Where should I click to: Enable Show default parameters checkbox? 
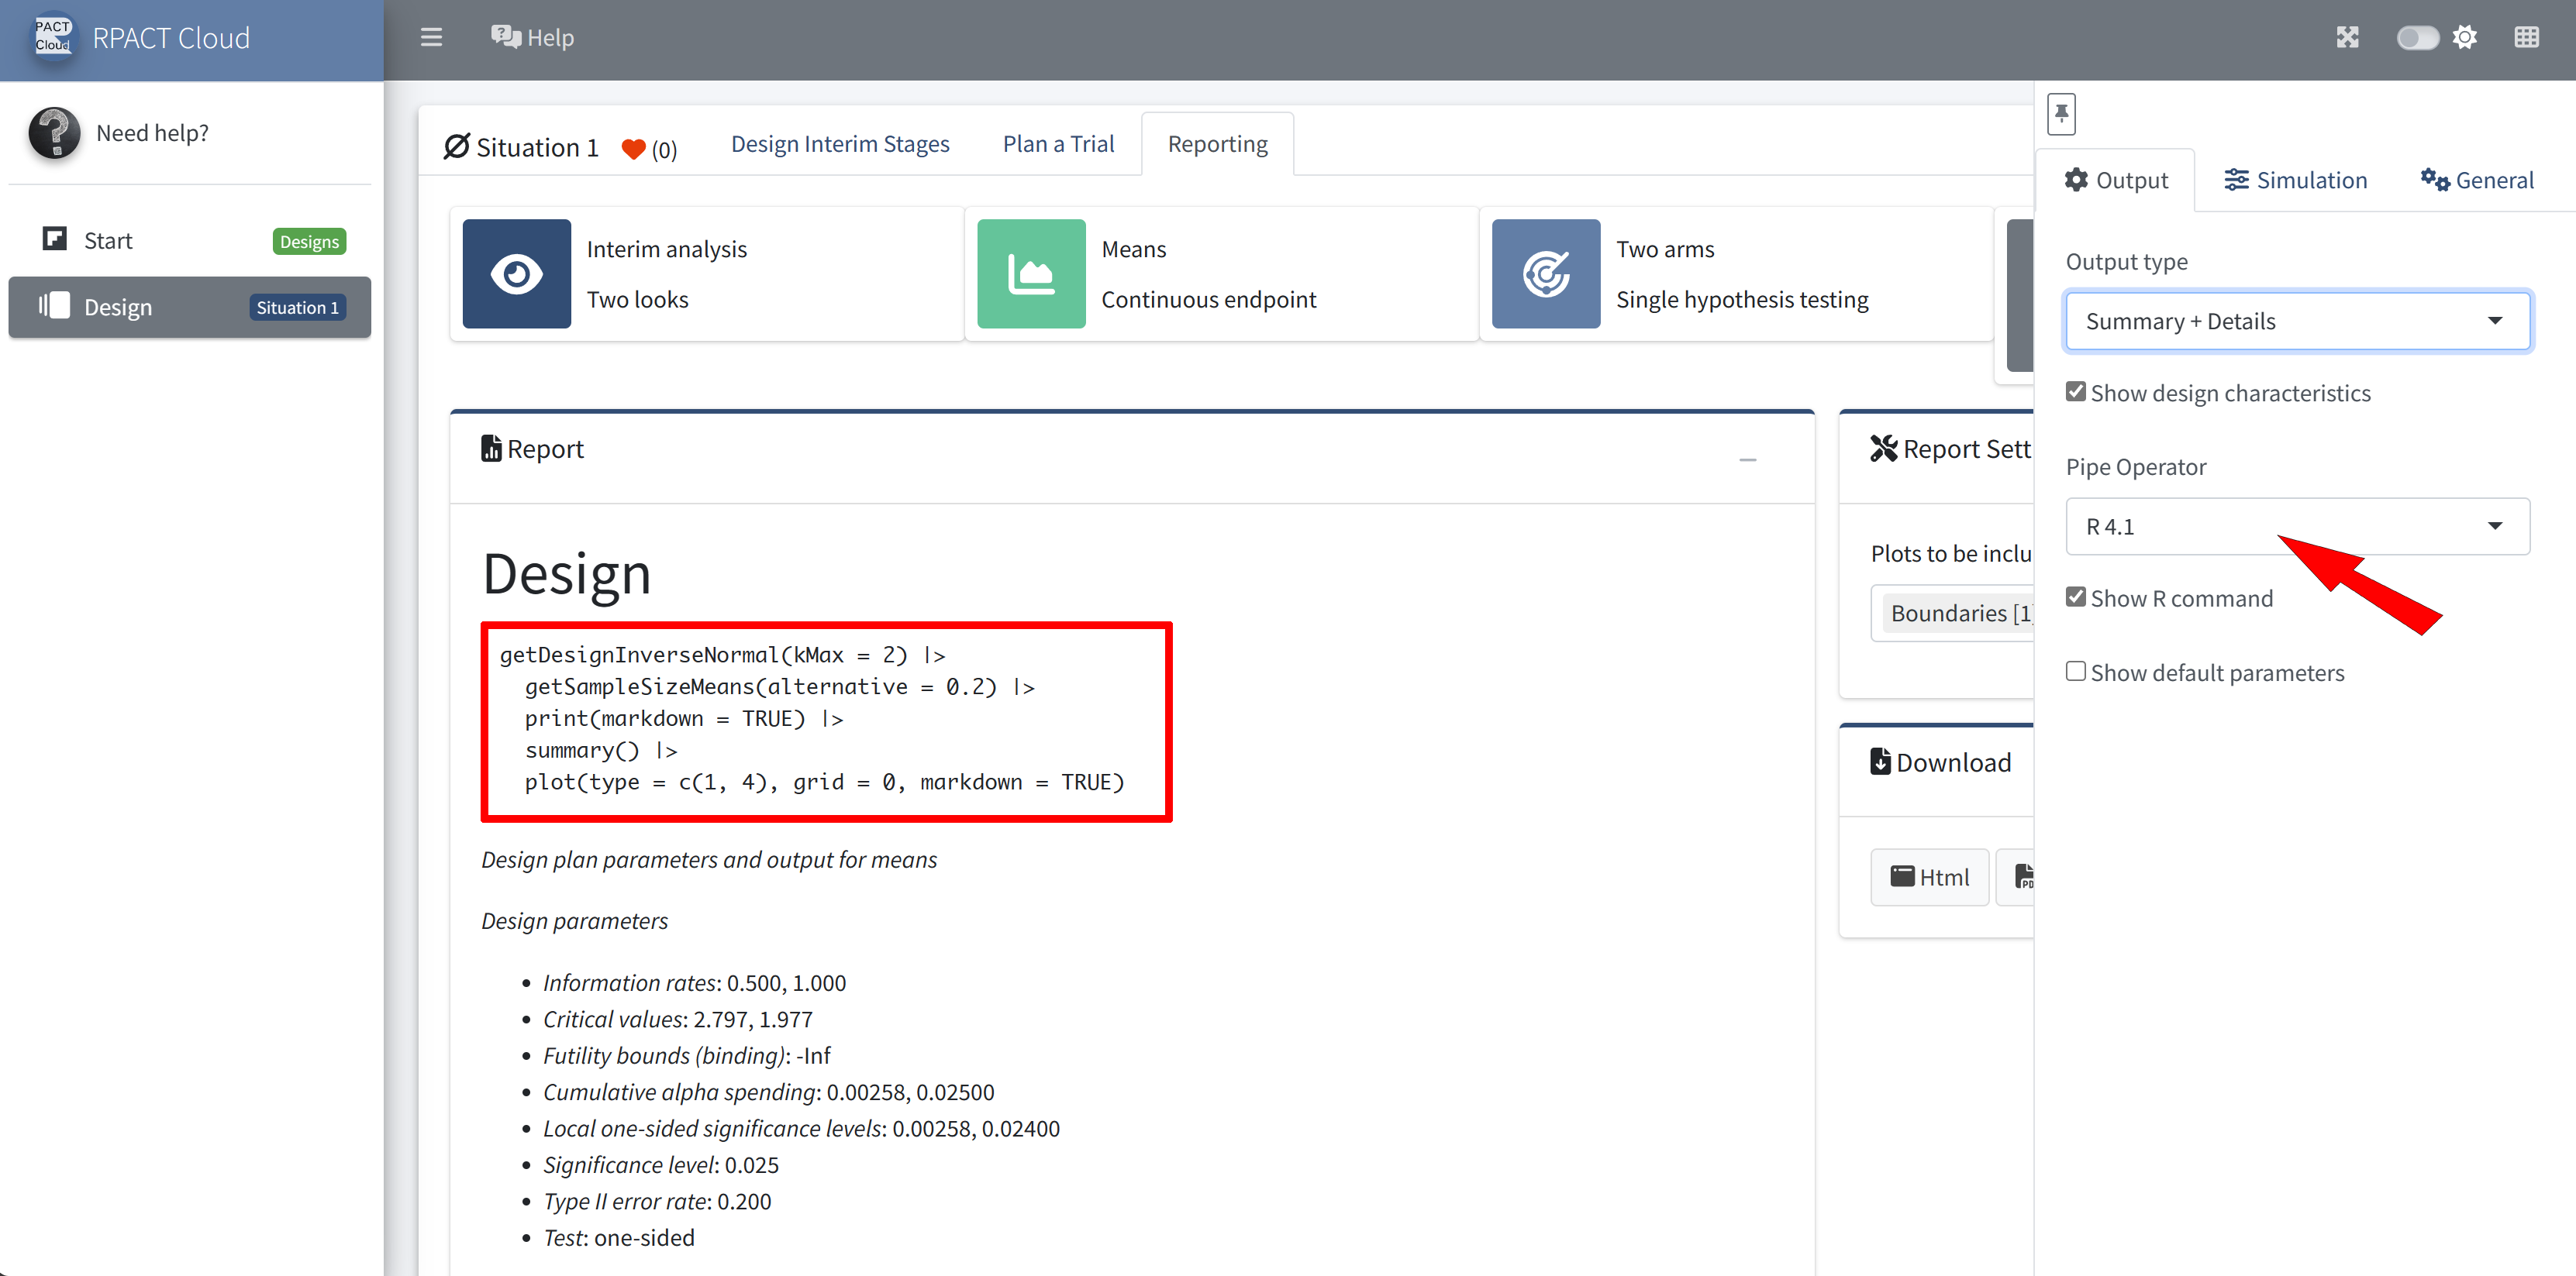click(2076, 672)
